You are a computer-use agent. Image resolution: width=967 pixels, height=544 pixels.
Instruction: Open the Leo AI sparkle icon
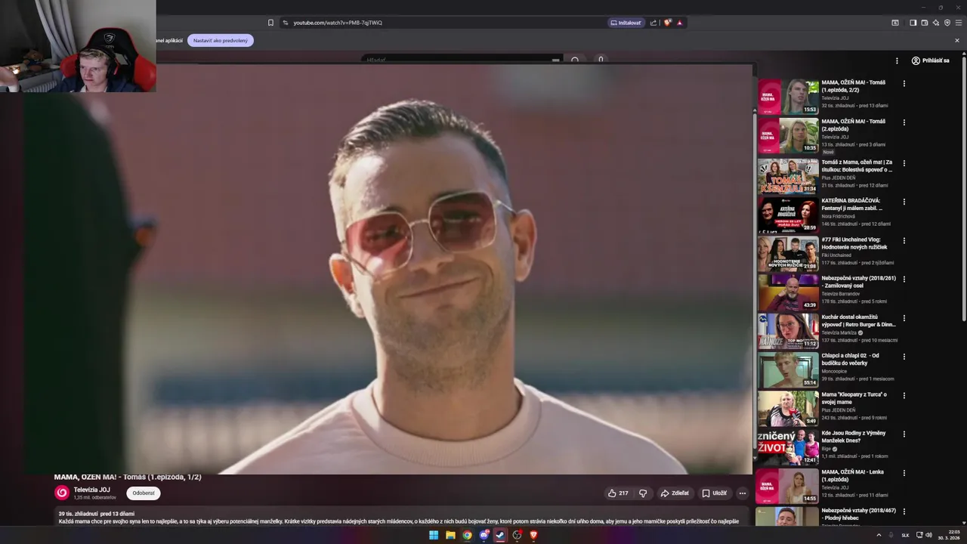[935, 23]
